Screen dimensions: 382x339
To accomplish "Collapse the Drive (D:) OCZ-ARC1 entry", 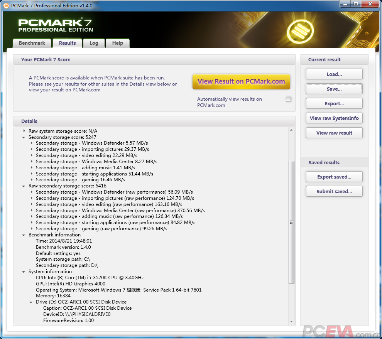I will pyautogui.click(x=31, y=302).
